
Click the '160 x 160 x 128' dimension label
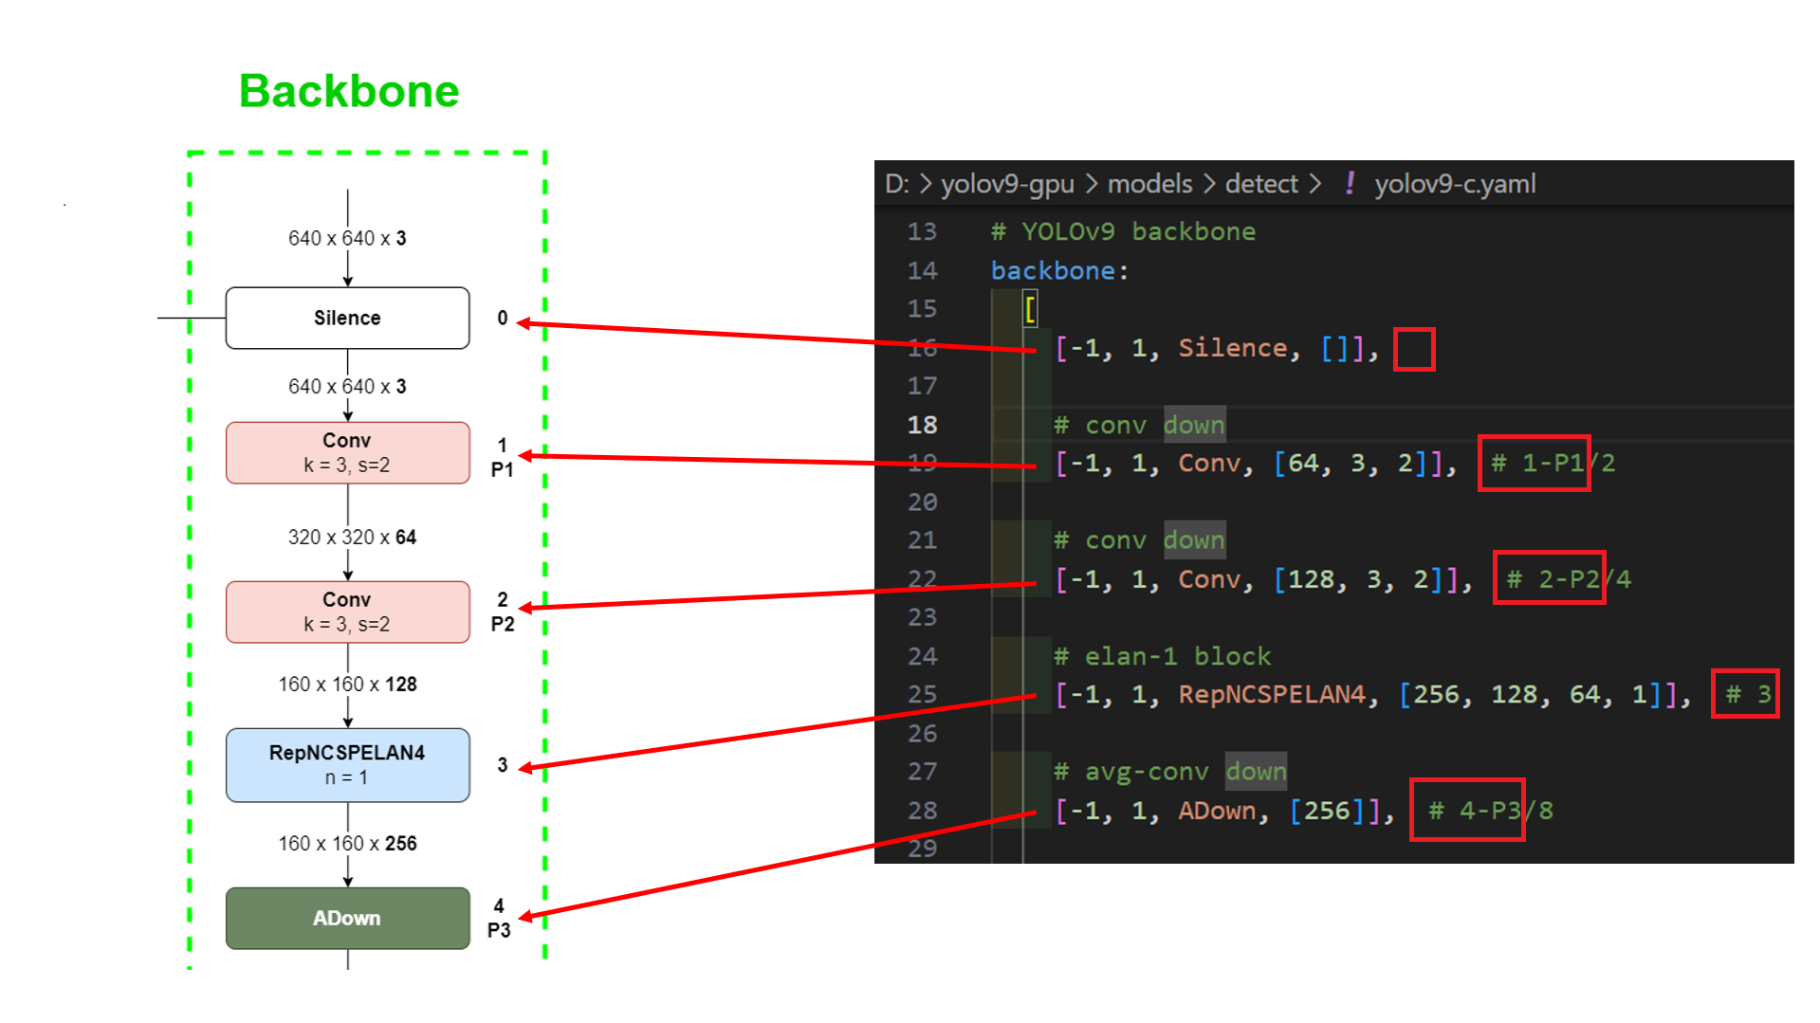coord(347,685)
